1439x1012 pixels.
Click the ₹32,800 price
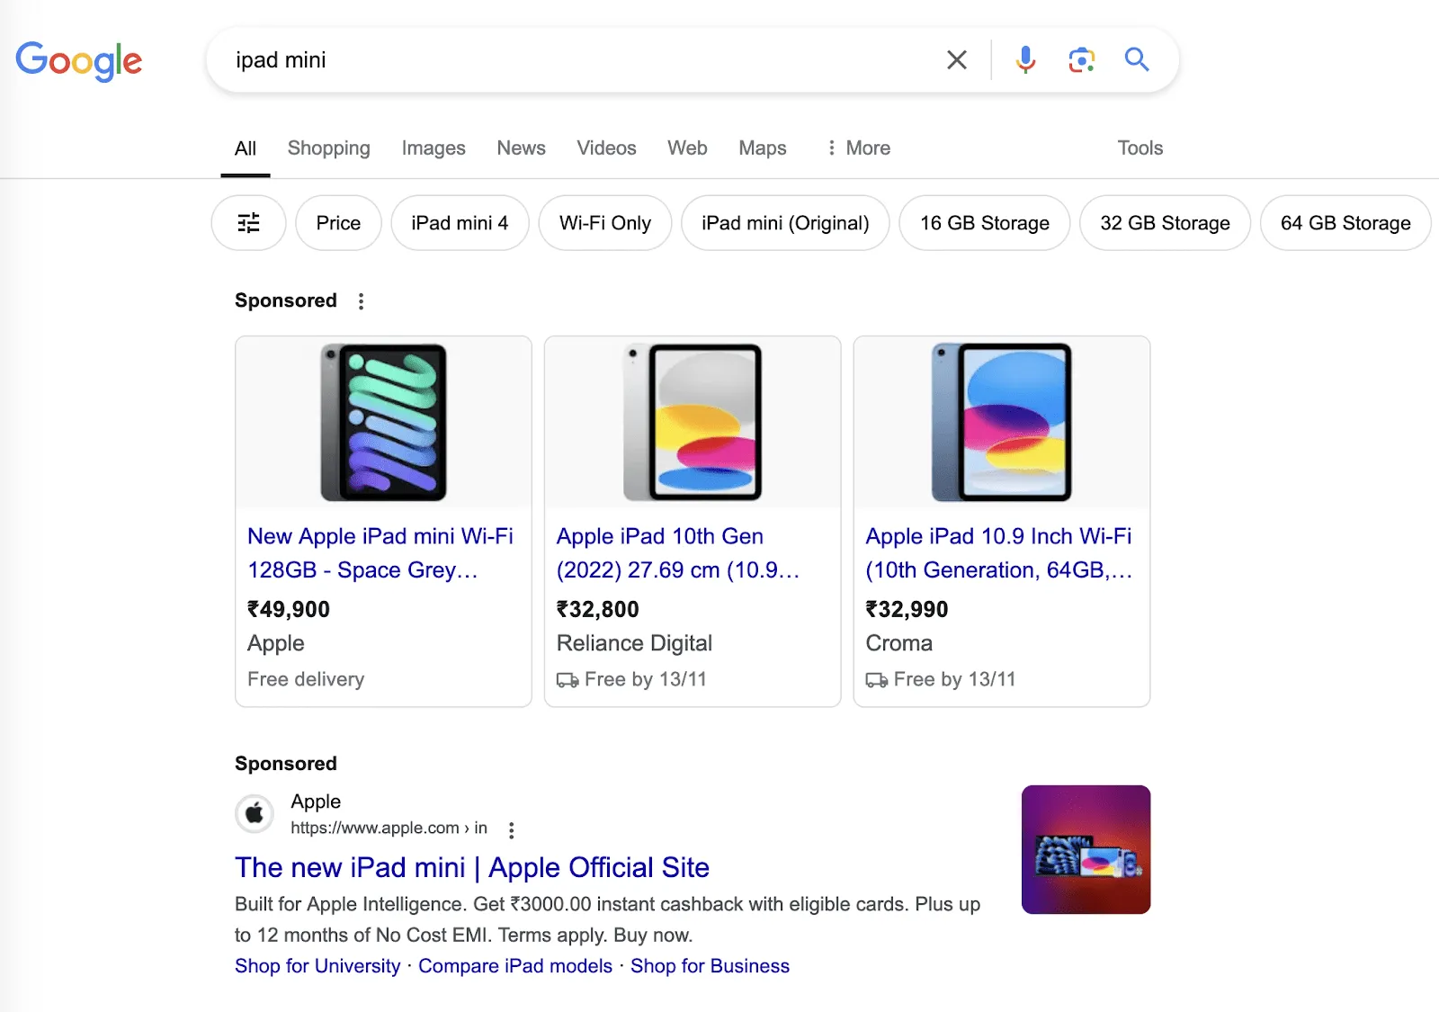pyautogui.click(x=598, y=610)
